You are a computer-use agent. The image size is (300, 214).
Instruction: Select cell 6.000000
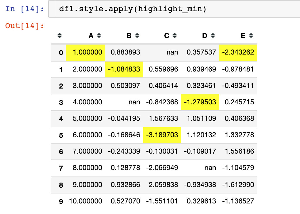click(x=85, y=135)
